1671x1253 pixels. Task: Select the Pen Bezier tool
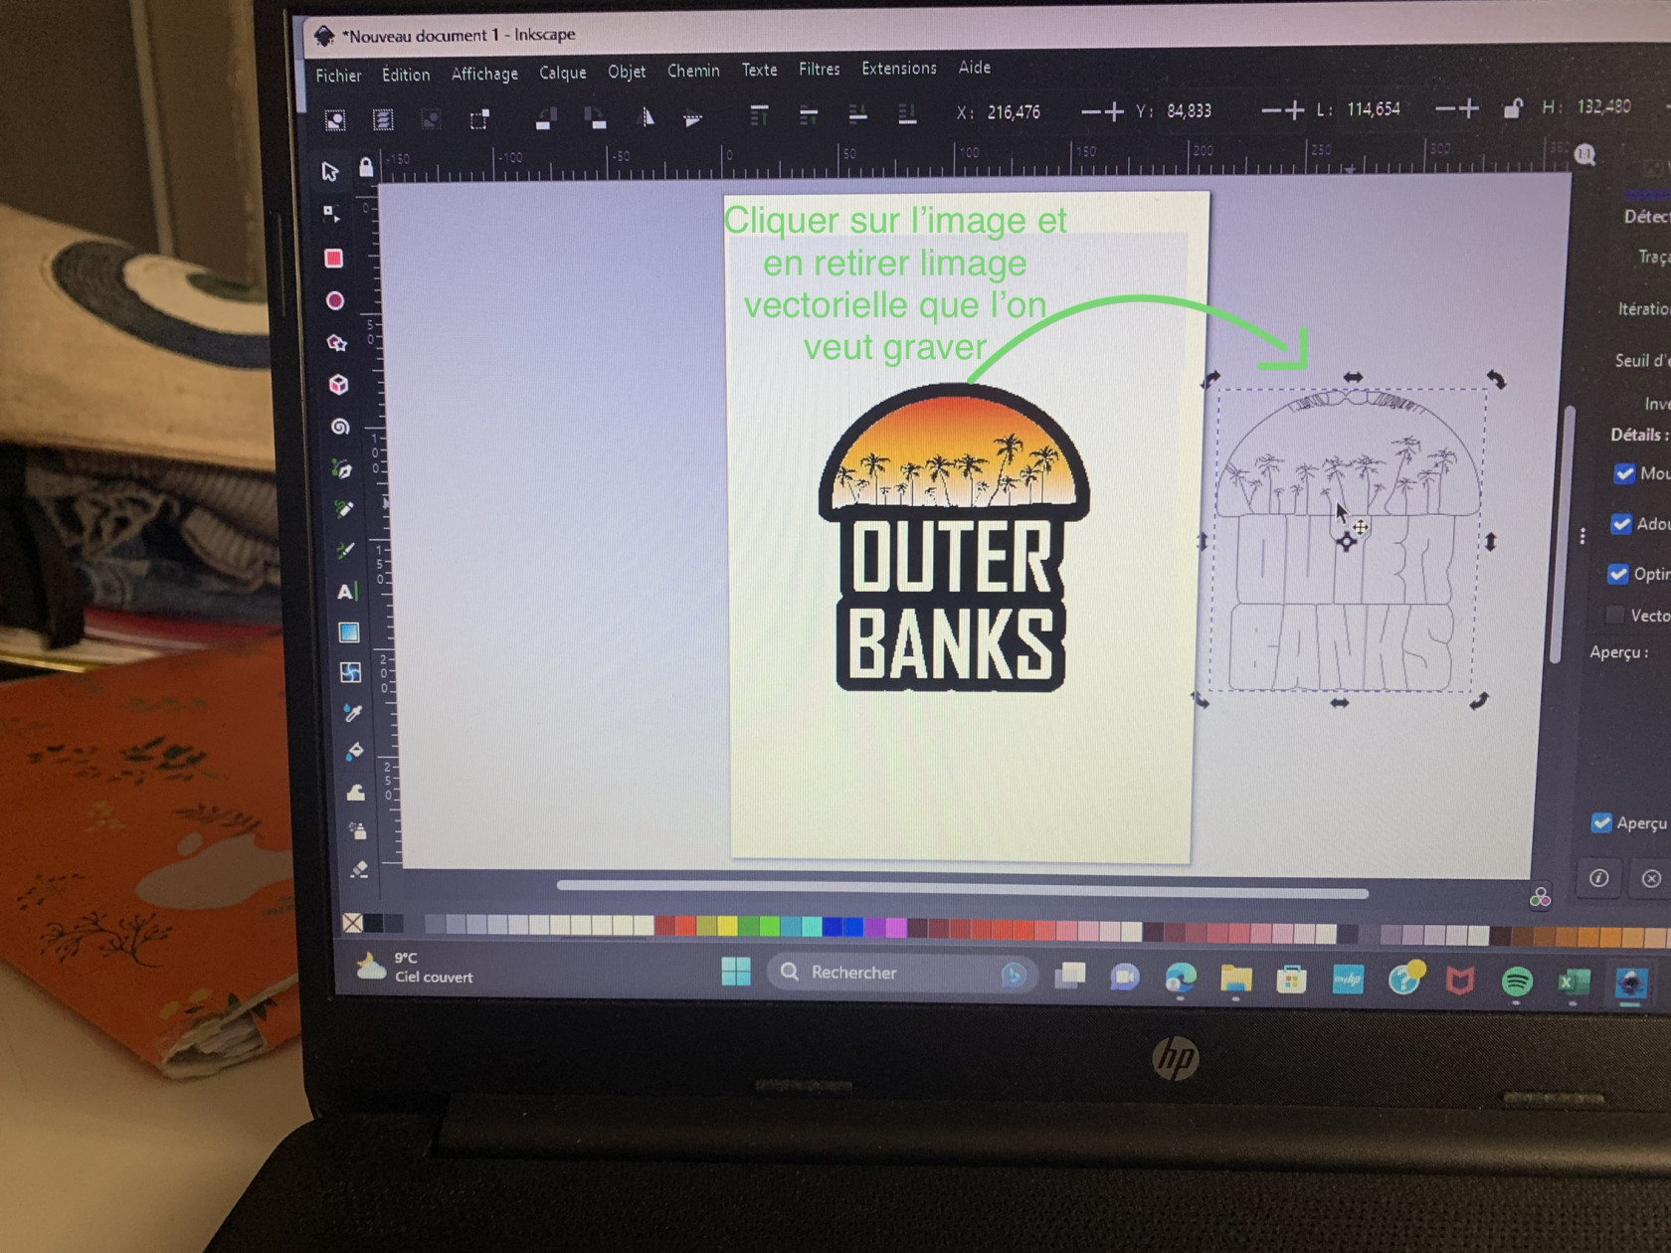[342, 468]
